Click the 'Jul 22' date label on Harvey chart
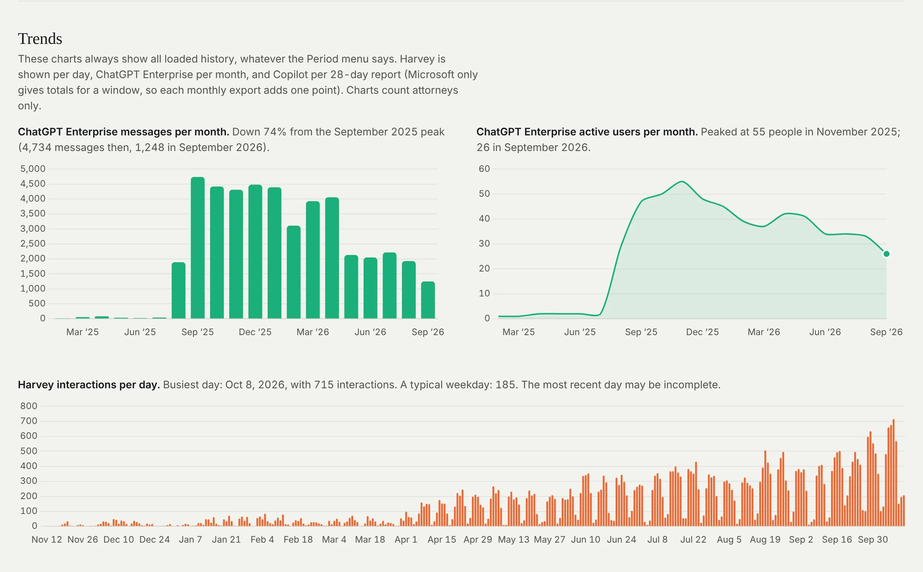The image size is (923, 572). (693, 540)
